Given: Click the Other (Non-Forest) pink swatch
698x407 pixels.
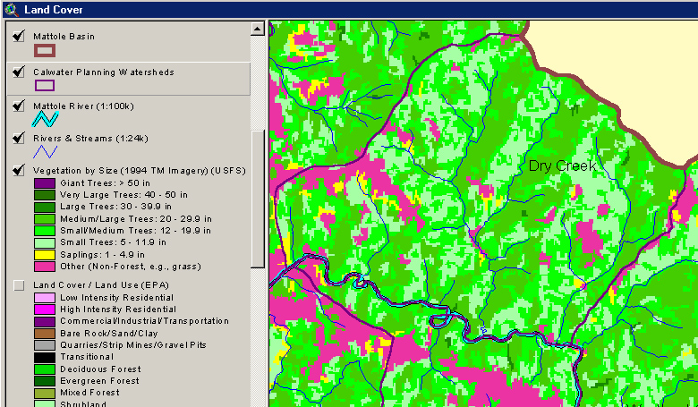Looking at the screenshot, I should (45, 267).
